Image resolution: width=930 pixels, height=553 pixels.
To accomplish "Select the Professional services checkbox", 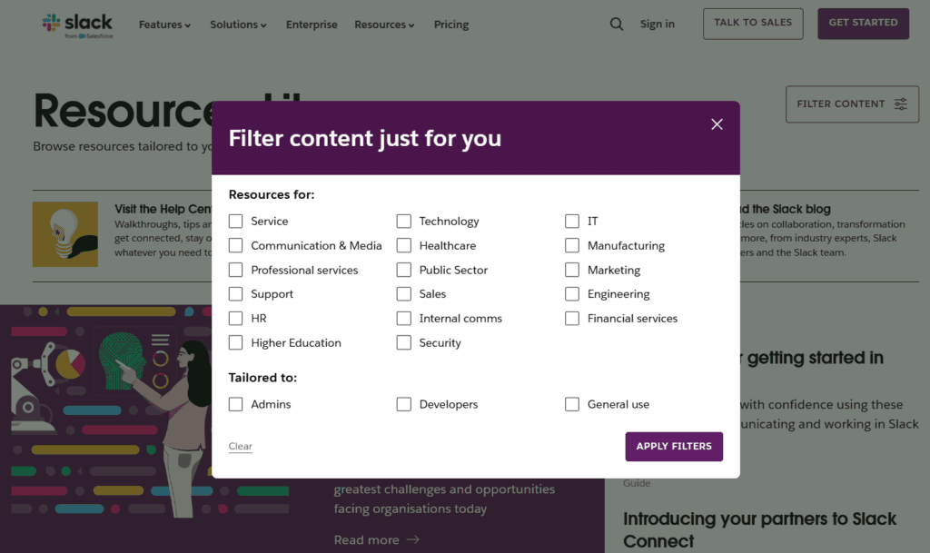I will click(235, 270).
